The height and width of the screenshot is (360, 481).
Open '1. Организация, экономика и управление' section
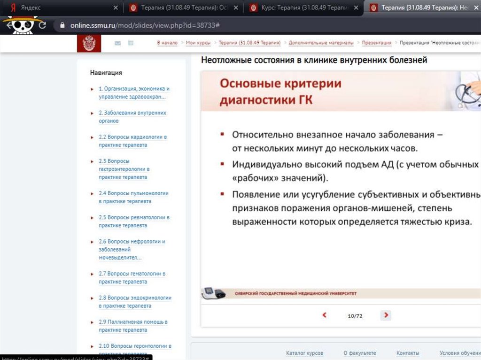click(x=134, y=92)
